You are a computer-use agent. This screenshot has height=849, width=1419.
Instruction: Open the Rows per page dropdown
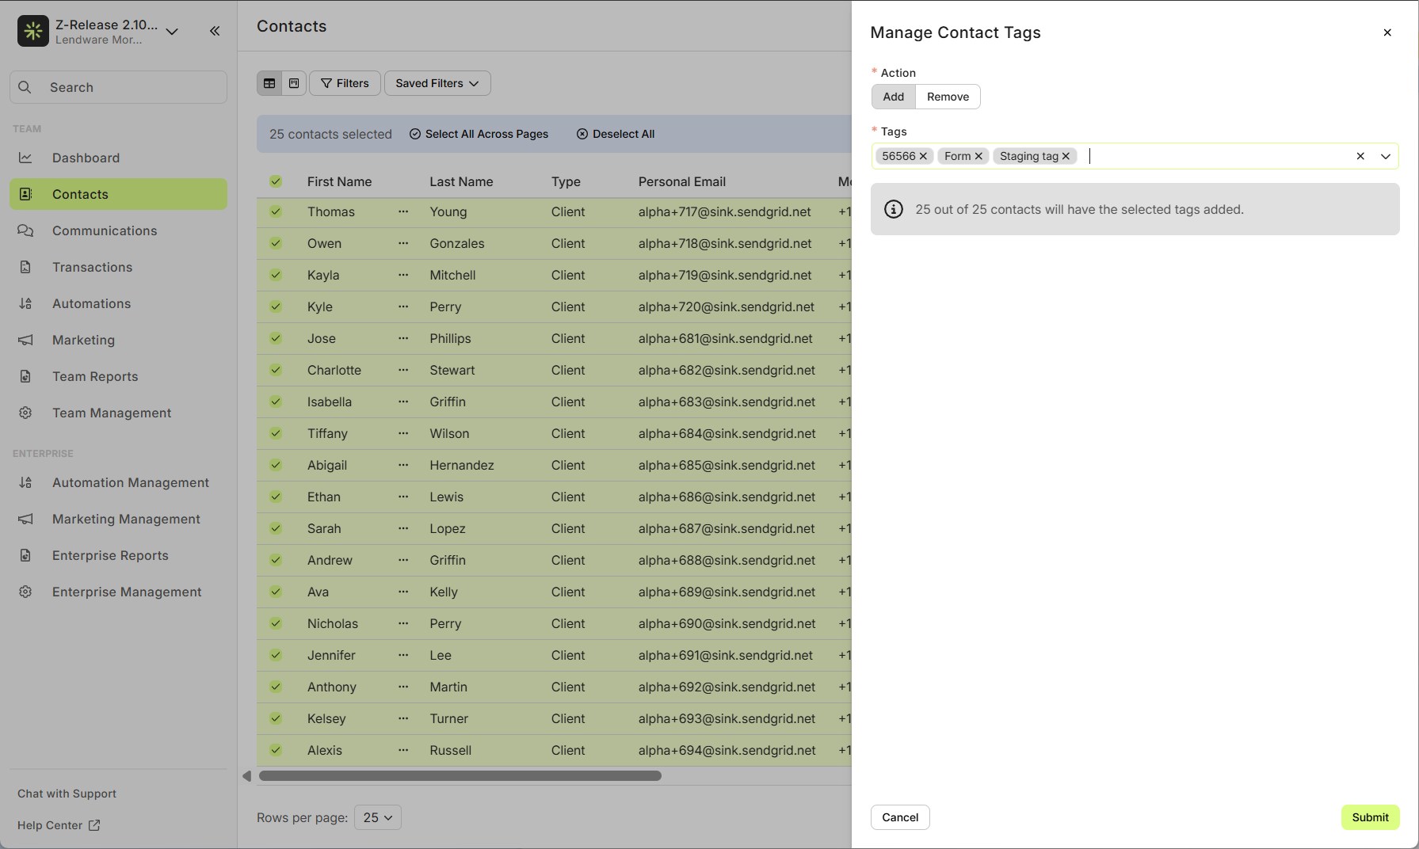click(x=377, y=817)
